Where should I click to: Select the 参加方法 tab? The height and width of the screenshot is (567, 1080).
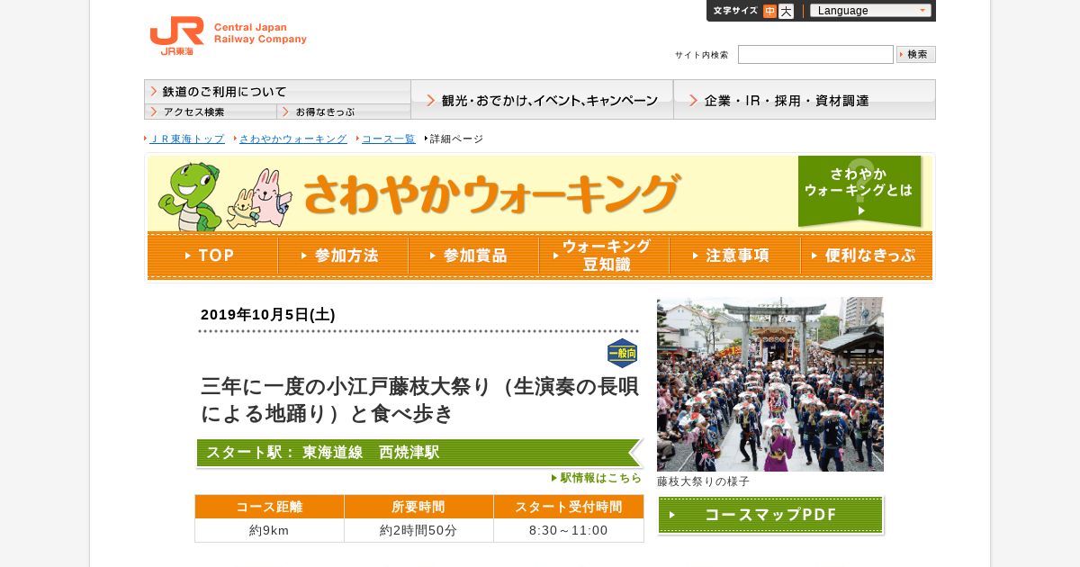coord(343,256)
